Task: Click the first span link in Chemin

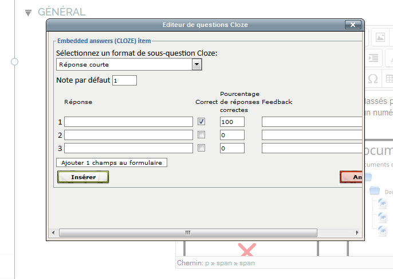Action: click(224, 263)
